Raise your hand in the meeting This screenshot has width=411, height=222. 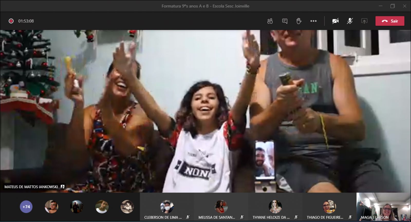(299, 21)
